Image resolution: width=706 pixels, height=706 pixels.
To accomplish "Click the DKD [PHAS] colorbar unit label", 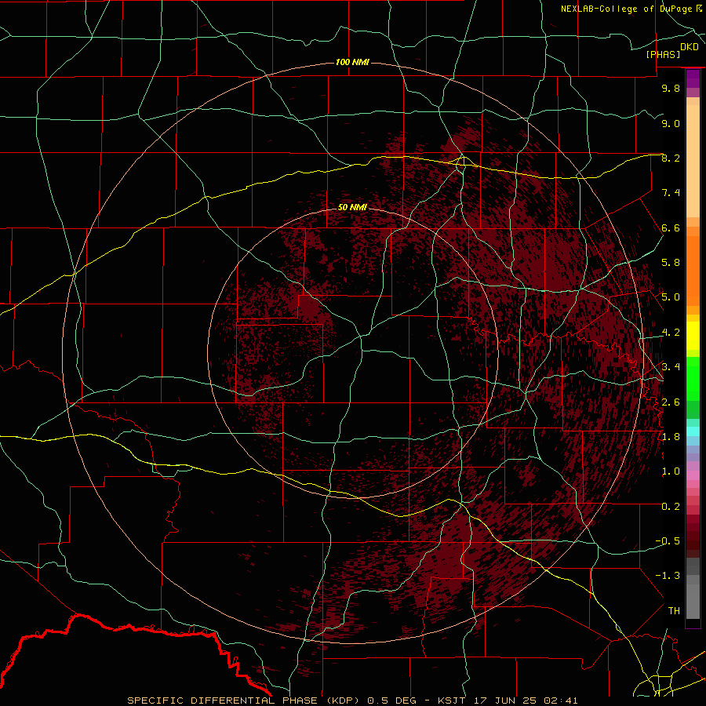I will point(671,50).
